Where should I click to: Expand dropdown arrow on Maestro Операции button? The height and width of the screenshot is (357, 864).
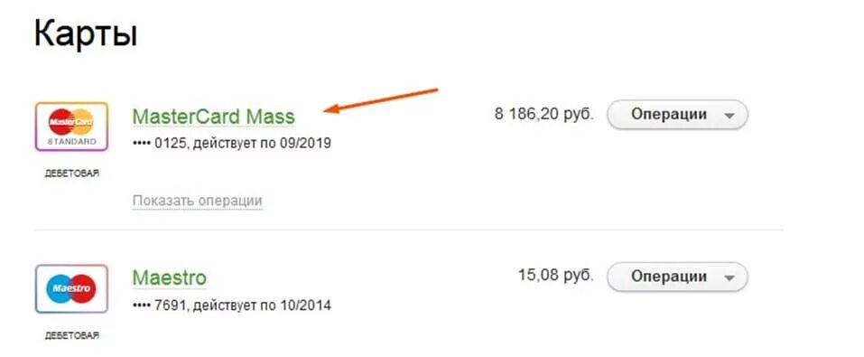point(729,277)
